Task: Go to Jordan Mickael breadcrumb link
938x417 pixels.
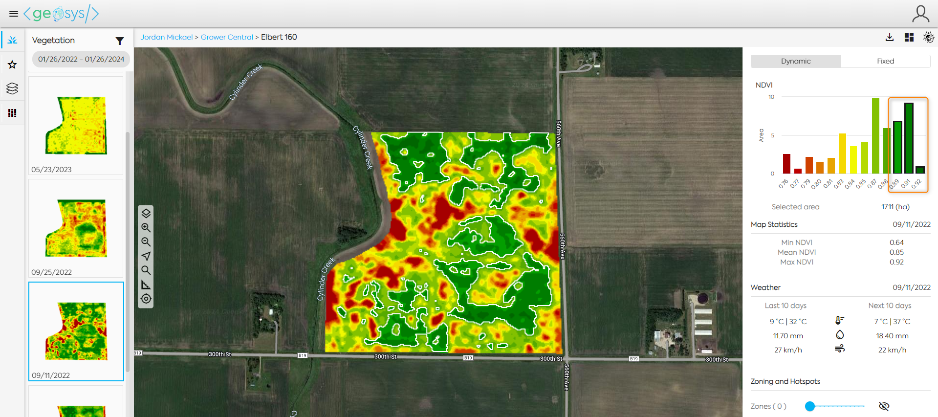Action: pos(166,37)
